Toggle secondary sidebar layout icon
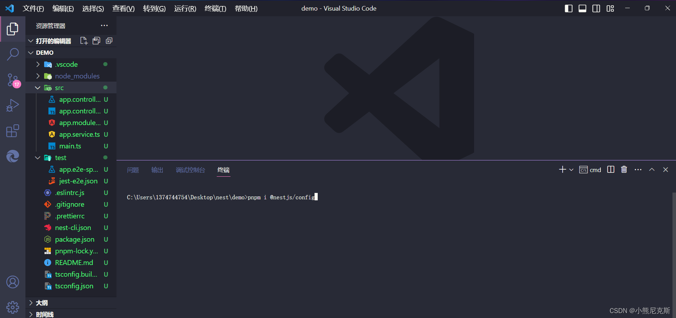Viewport: 676px width, 318px height. pos(596,8)
